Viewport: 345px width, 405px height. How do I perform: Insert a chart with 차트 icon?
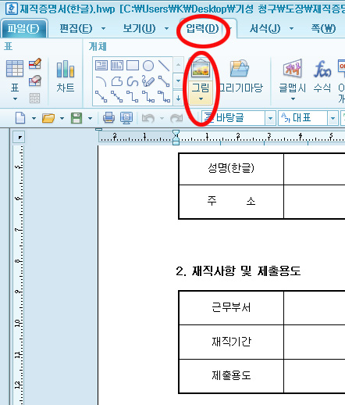66,76
